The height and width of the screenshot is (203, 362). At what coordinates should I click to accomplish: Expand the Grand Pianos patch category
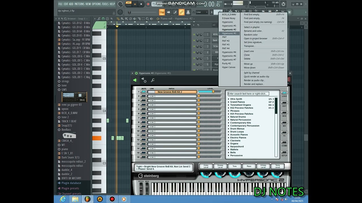tap(229, 102)
